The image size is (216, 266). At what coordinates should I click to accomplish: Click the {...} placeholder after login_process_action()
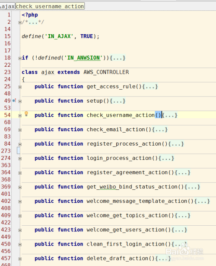click(166, 158)
